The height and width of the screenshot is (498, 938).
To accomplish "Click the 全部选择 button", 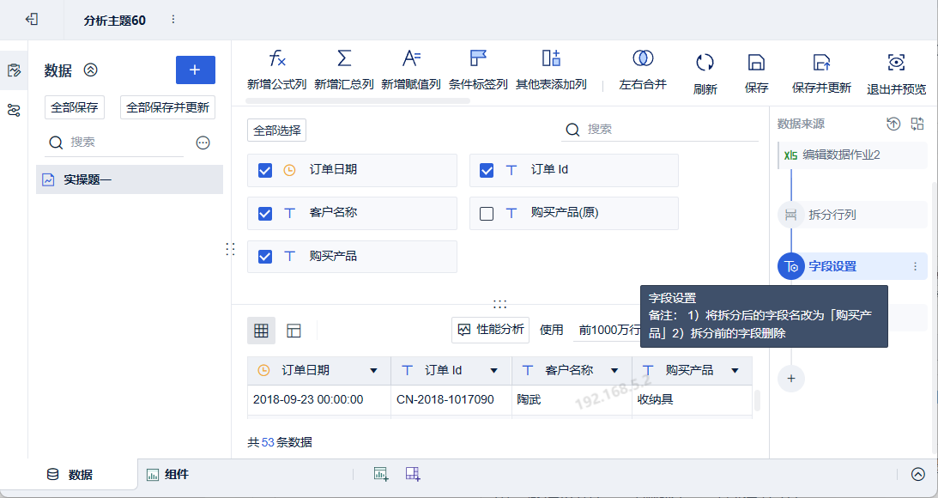I will (x=277, y=131).
